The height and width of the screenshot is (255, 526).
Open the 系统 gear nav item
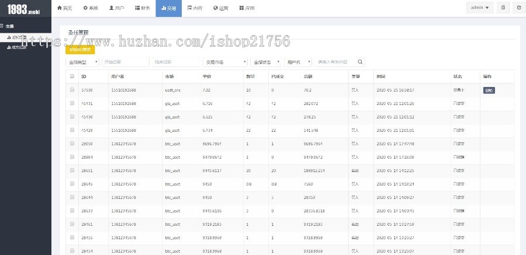pyautogui.click(x=91, y=8)
